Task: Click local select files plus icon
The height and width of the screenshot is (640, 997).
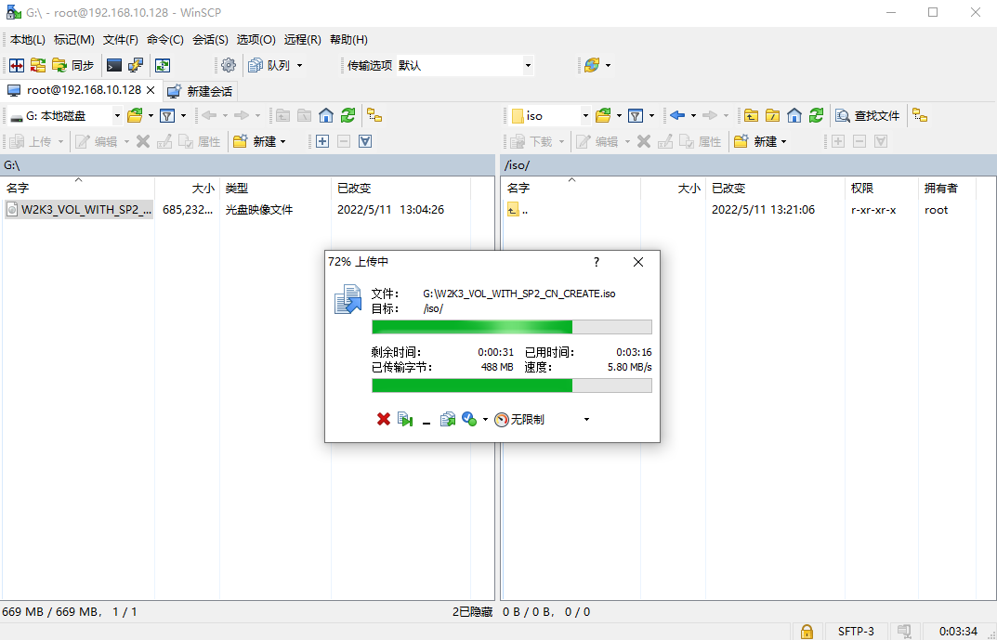Action: click(322, 141)
